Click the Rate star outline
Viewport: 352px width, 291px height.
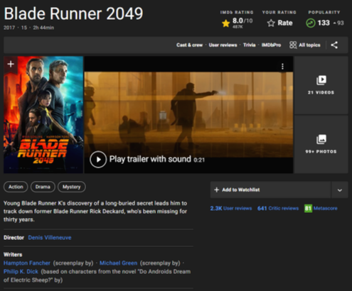coord(271,23)
